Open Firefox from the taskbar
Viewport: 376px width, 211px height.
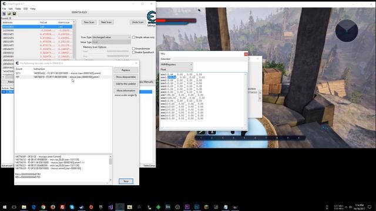click(x=53, y=207)
